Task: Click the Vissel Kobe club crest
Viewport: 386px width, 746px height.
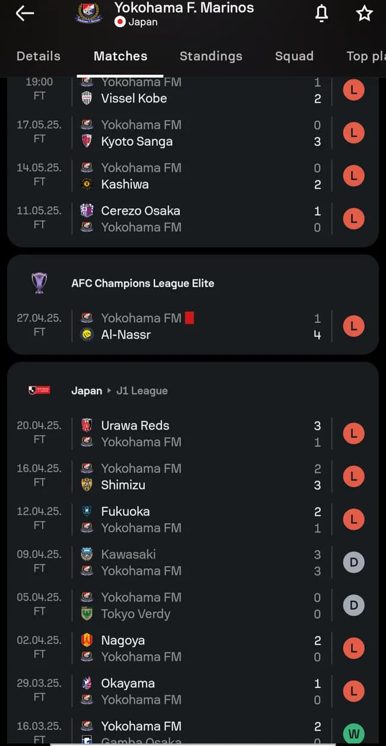Action: click(x=87, y=98)
